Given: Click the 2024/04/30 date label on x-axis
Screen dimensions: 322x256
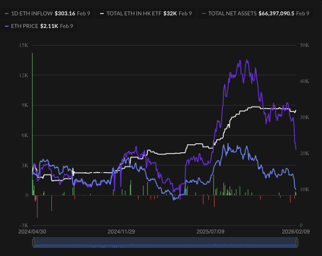Looking at the screenshot, I should [32, 231].
